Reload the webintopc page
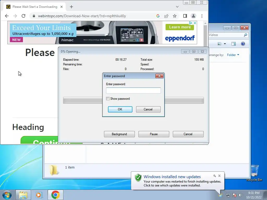 (x=23, y=16)
